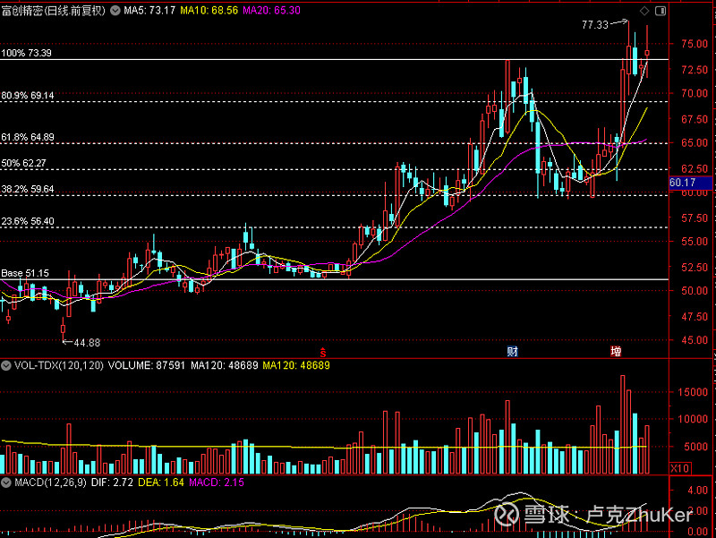
Task: Click the 50% 62.27 Fibonacci label
Action: tap(24, 163)
